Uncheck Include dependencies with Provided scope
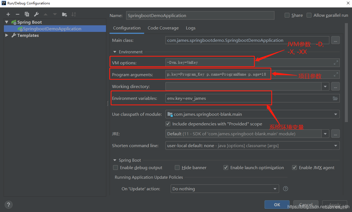The width and height of the screenshot is (352, 212). pos(168,124)
